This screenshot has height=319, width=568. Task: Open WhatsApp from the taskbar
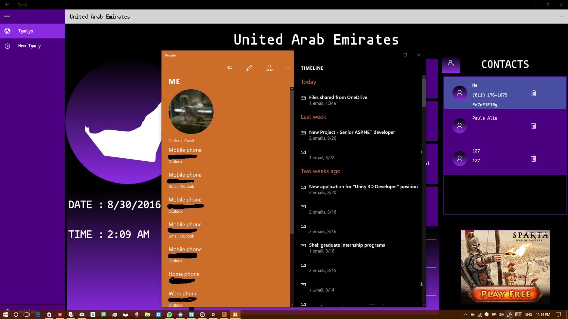[169, 314]
